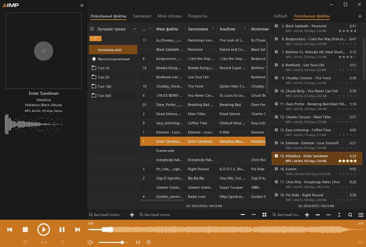The image size is (366, 247).
Task: Pause the current track
Action: 62,230
